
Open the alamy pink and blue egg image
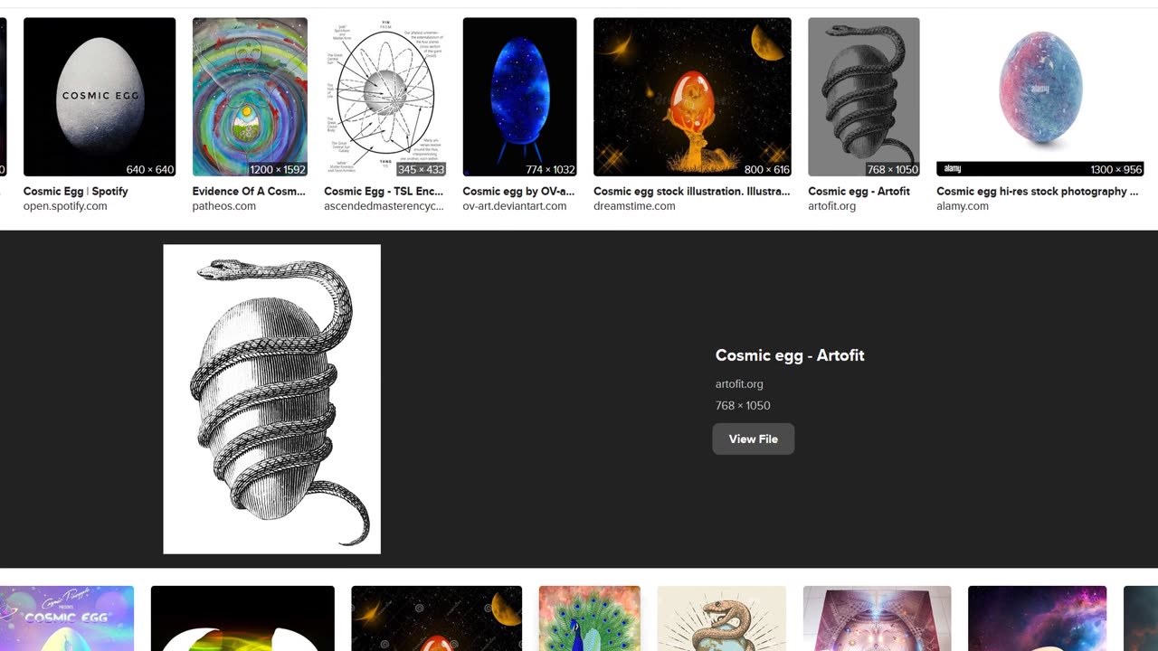1040,97
